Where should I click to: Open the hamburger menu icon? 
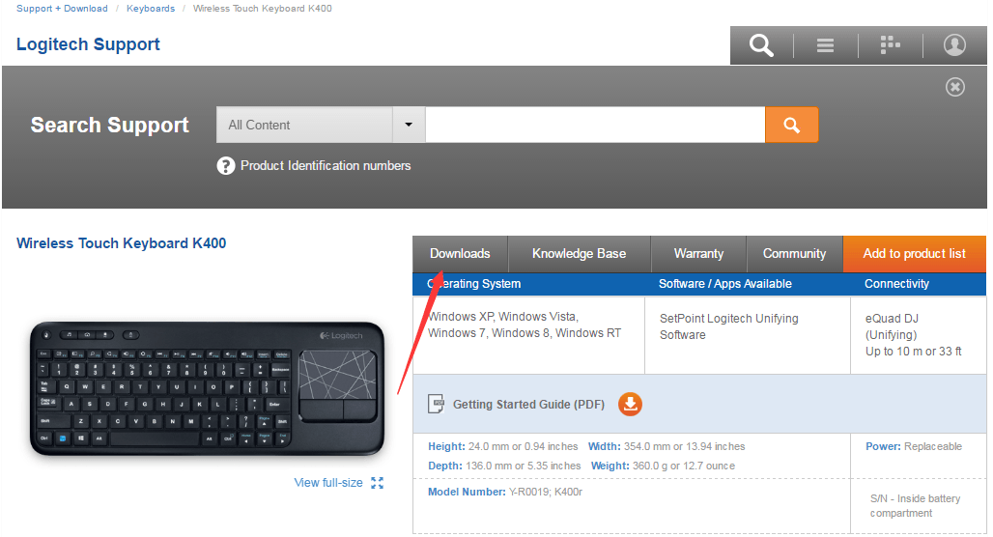coord(825,45)
